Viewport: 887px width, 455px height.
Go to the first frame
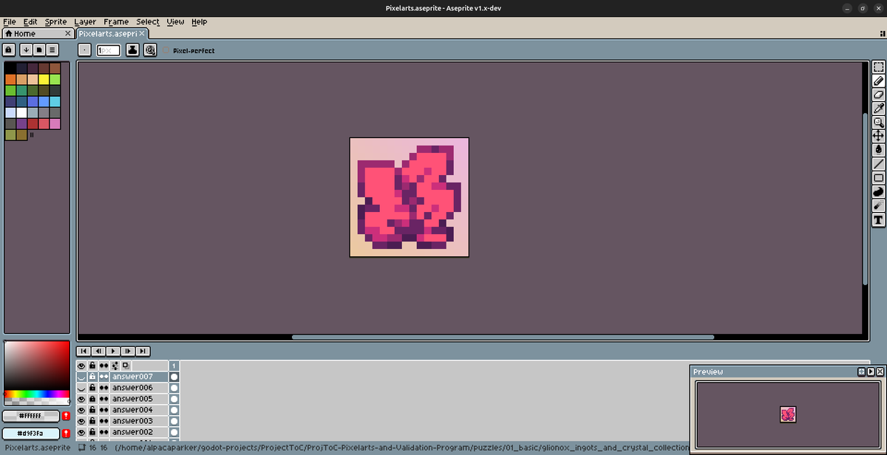tap(84, 351)
